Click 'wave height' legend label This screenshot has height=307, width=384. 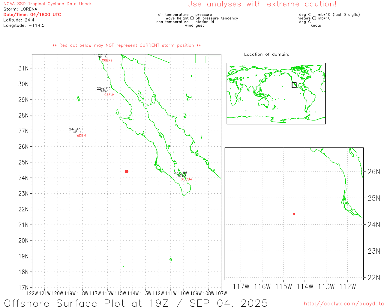coord(177,18)
